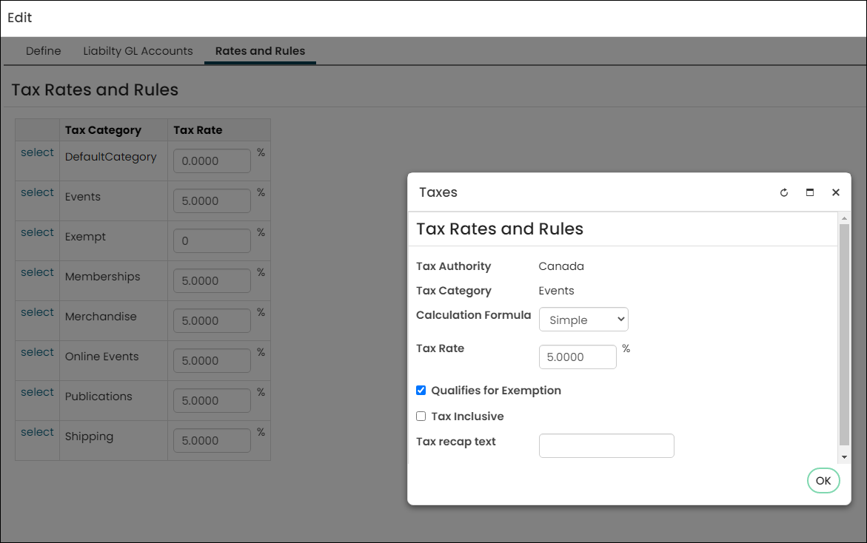Image resolution: width=867 pixels, height=543 pixels.
Task: Click select link for Shipping row
Action: (37, 432)
